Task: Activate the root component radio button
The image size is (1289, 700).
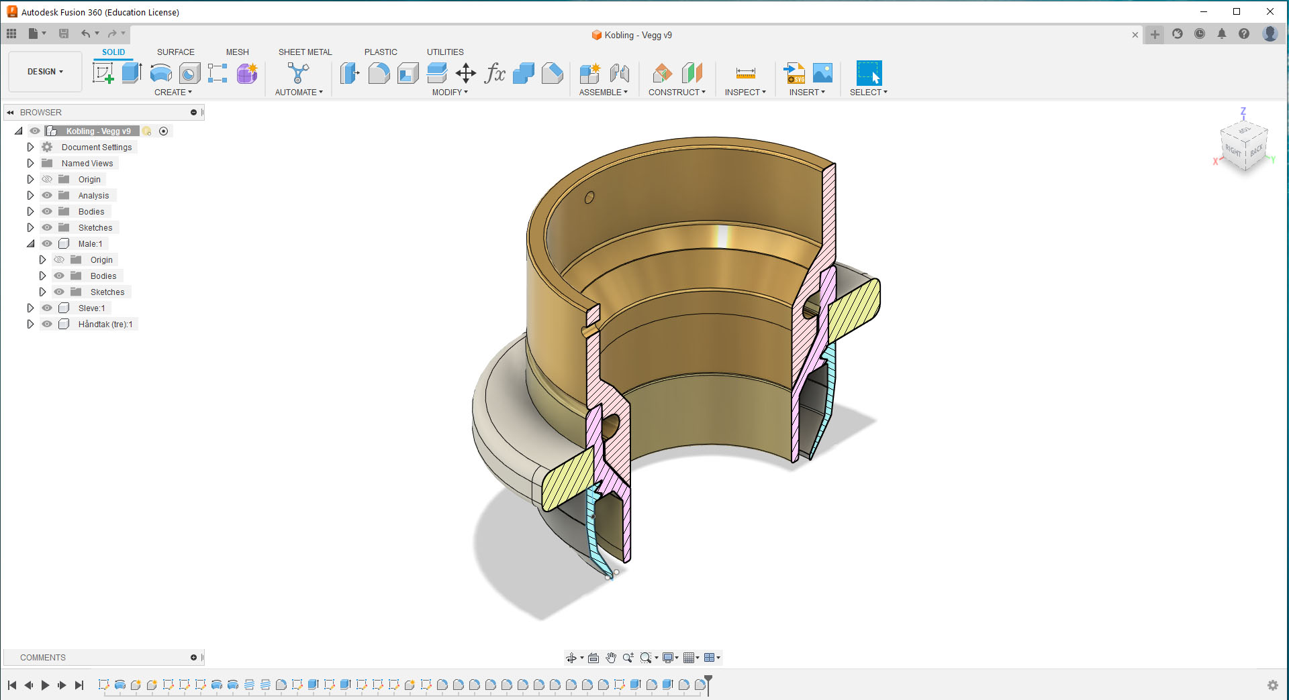Action: (x=163, y=131)
